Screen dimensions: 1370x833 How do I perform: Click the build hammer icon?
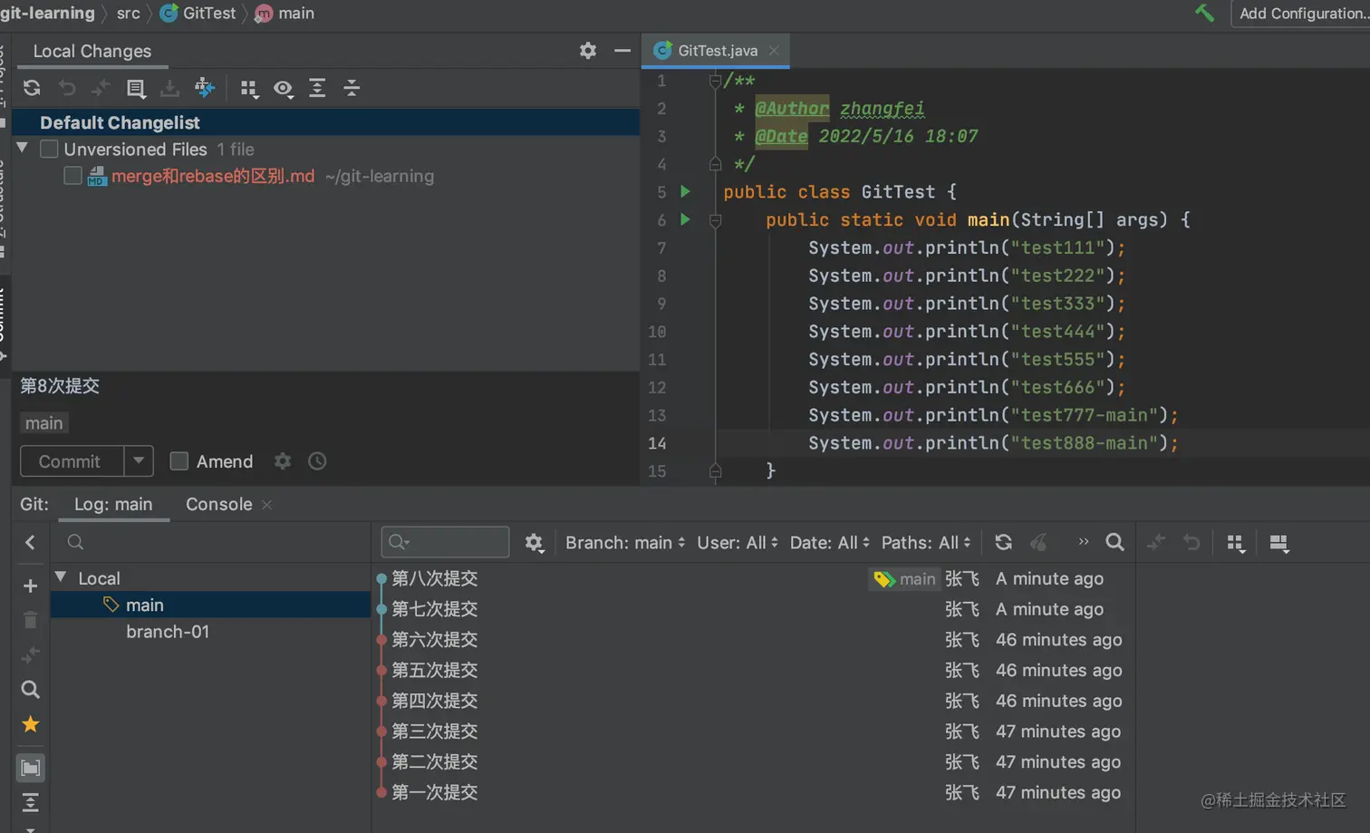pos(1204,13)
